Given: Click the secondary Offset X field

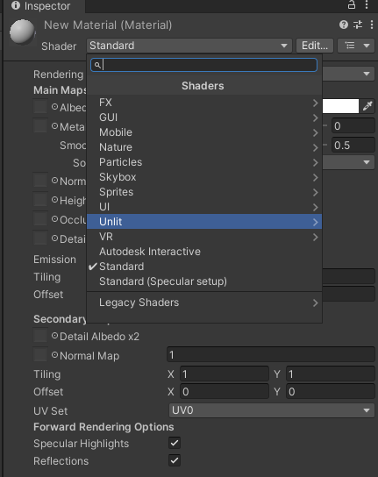Looking at the screenshot, I should tap(225, 392).
